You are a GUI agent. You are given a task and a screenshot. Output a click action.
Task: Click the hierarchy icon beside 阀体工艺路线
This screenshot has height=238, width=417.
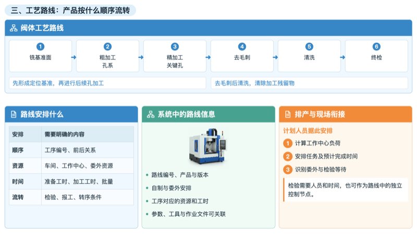click(14, 28)
